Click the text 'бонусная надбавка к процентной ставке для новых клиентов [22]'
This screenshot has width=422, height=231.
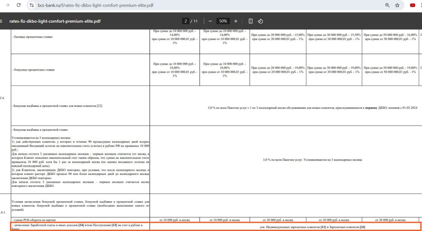point(57,106)
